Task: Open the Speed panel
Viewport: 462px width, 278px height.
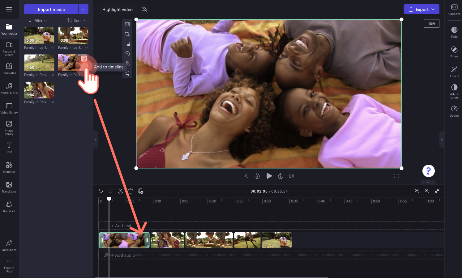Action: [x=454, y=111]
